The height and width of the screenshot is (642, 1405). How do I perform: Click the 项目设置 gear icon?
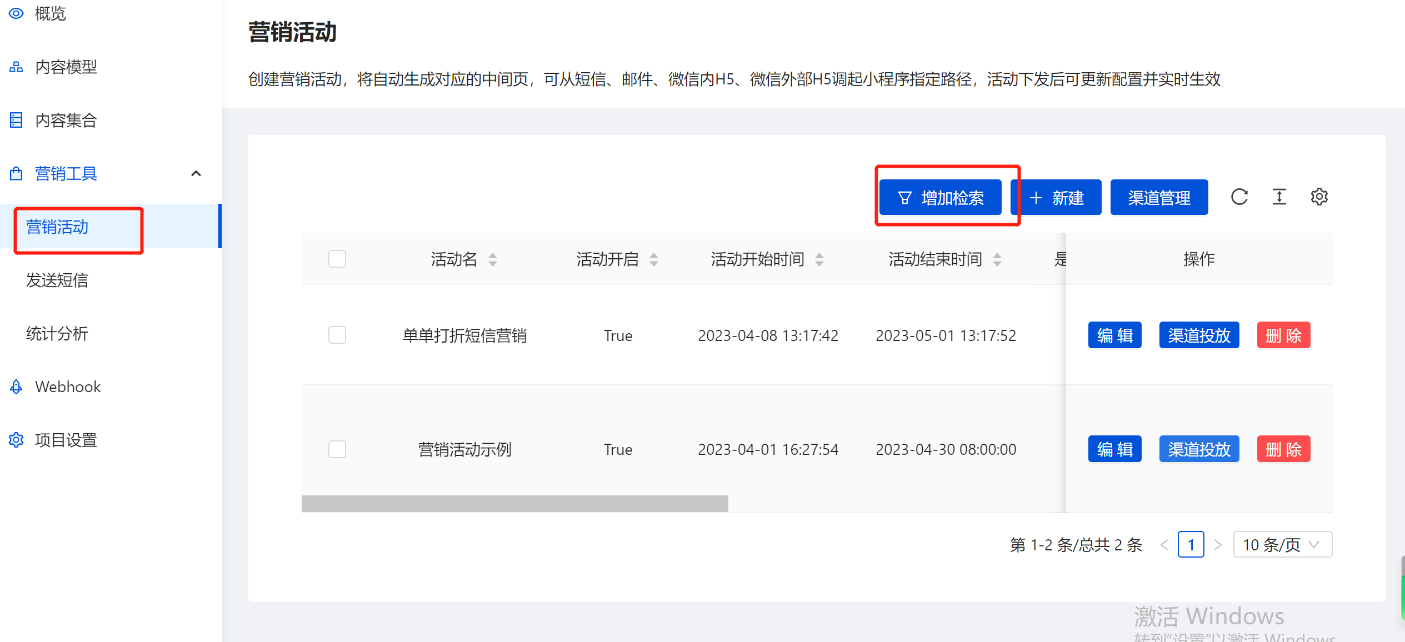(x=16, y=440)
